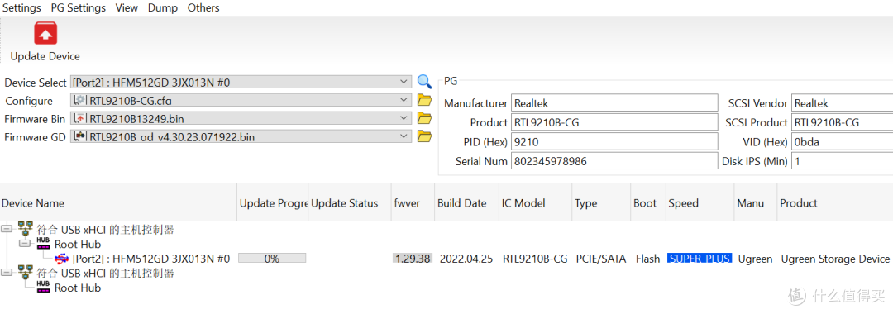Click the Device Name column header
The width and height of the screenshot is (893, 314).
pos(118,203)
